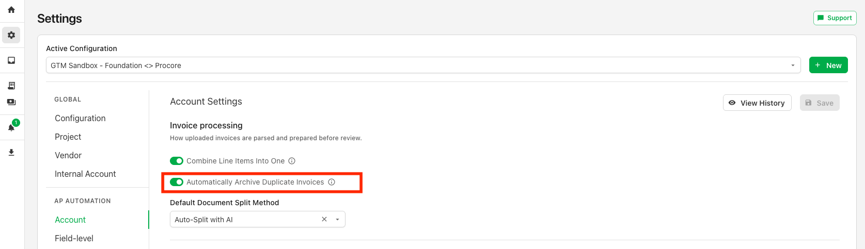Open the settings gear icon in sidebar
The image size is (865, 249).
click(x=11, y=35)
